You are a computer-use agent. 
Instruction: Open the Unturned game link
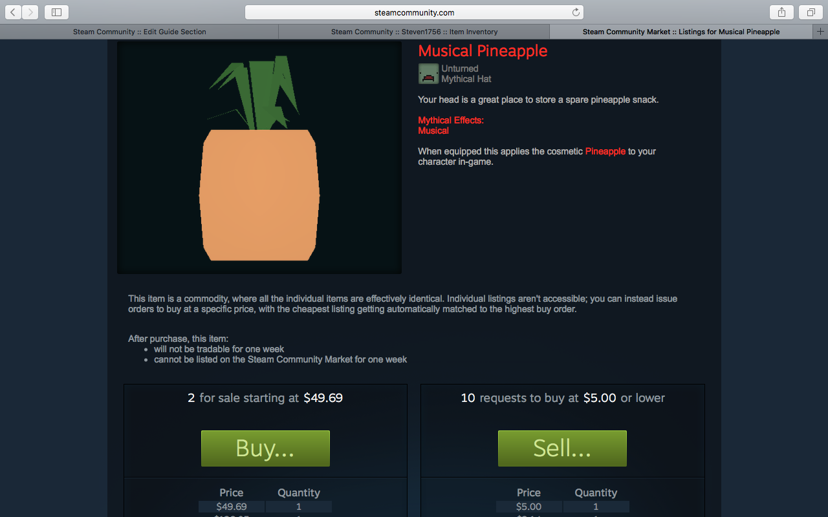tap(460, 69)
